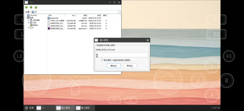The image size is (244, 111).
Task: Toggle the 显示密码 checkbox
Action: pyautogui.click(x=102, y=60)
